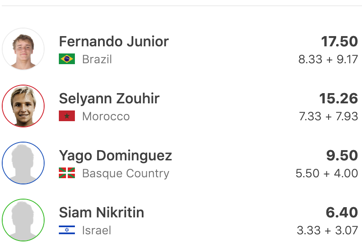Image resolution: width=362 pixels, height=245 pixels.
Task: Open Selyann Zouhir's athlete name link
Action: tap(109, 98)
